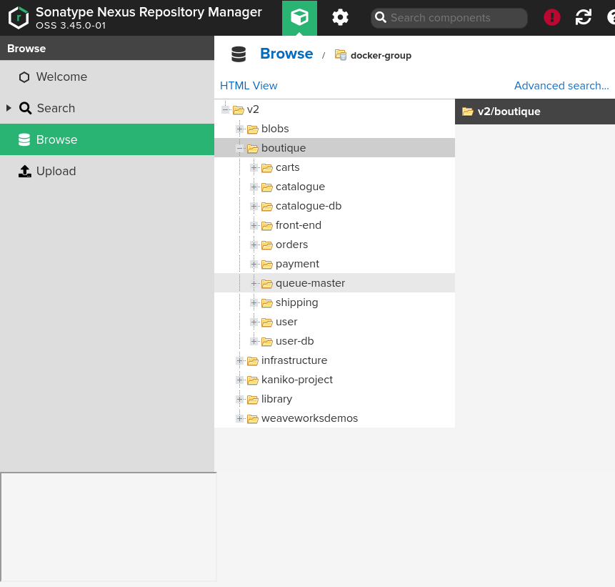This screenshot has width=615, height=587.
Task: Select the orders tree row
Action: (334, 245)
